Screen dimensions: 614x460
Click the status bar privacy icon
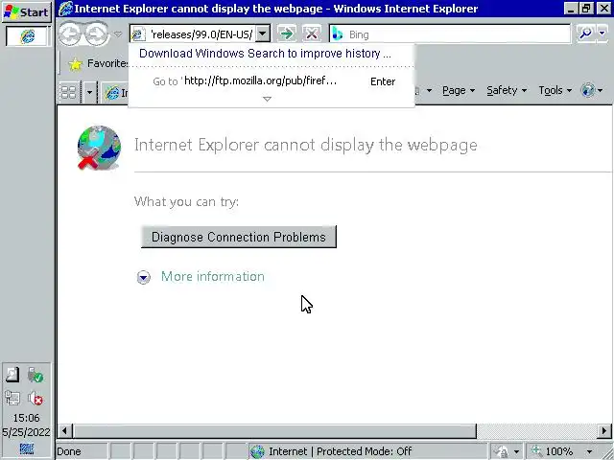click(503, 451)
